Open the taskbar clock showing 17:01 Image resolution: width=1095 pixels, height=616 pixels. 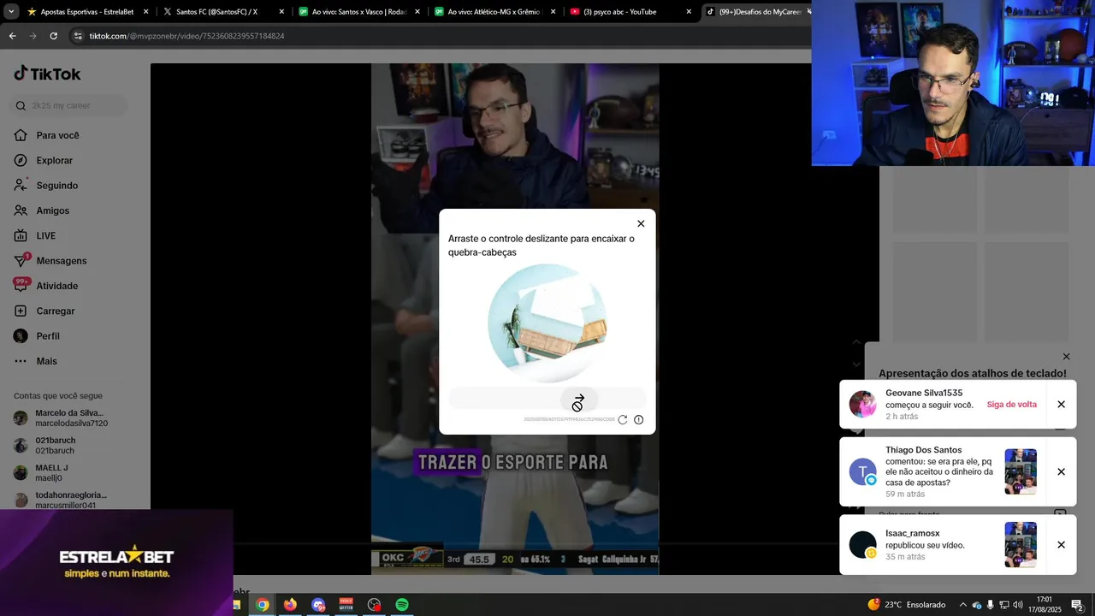pyautogui.click(x=1044, y=605)
